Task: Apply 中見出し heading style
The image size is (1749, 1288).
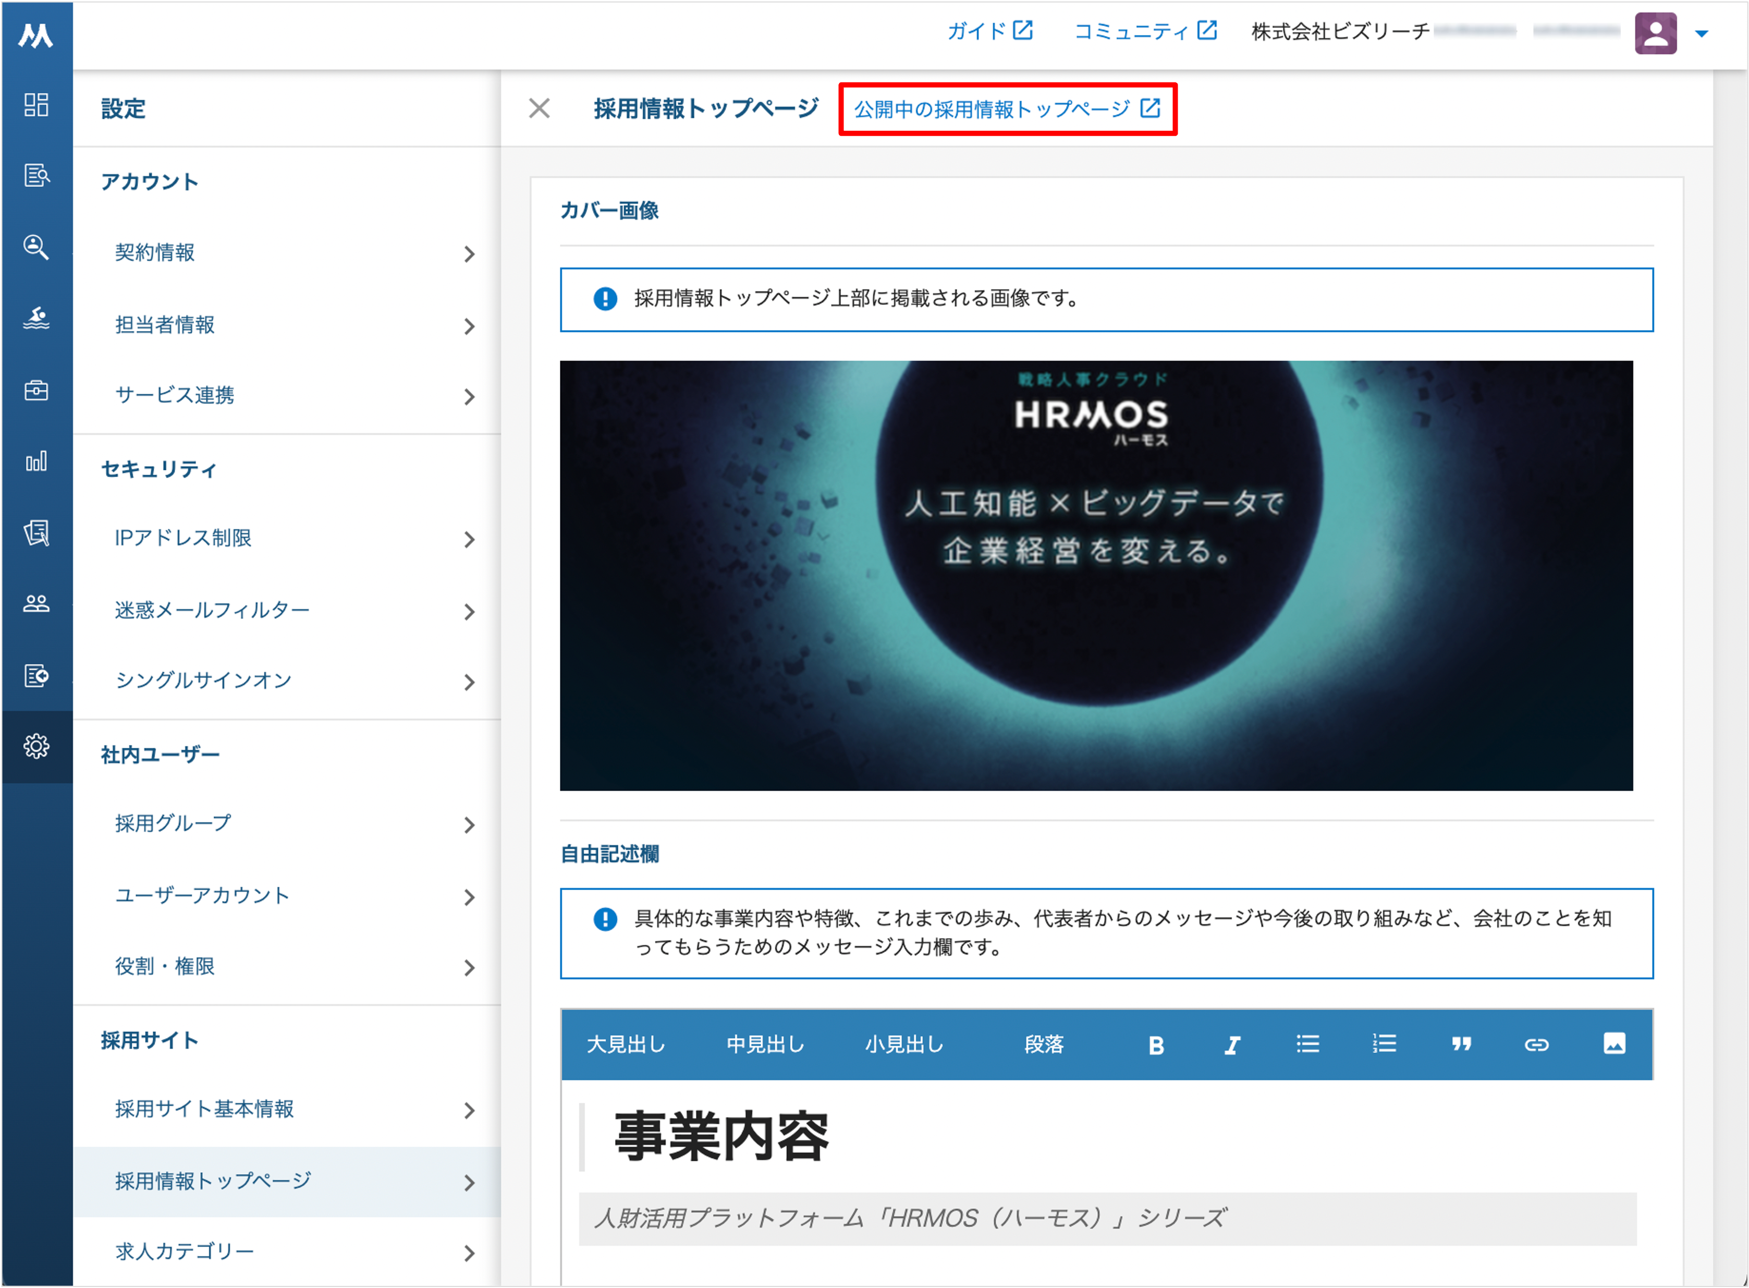Action: (765, 1044)
